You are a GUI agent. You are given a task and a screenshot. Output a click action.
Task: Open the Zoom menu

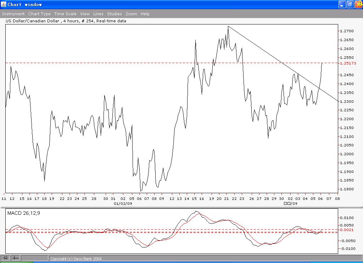(x=131, y=14)
